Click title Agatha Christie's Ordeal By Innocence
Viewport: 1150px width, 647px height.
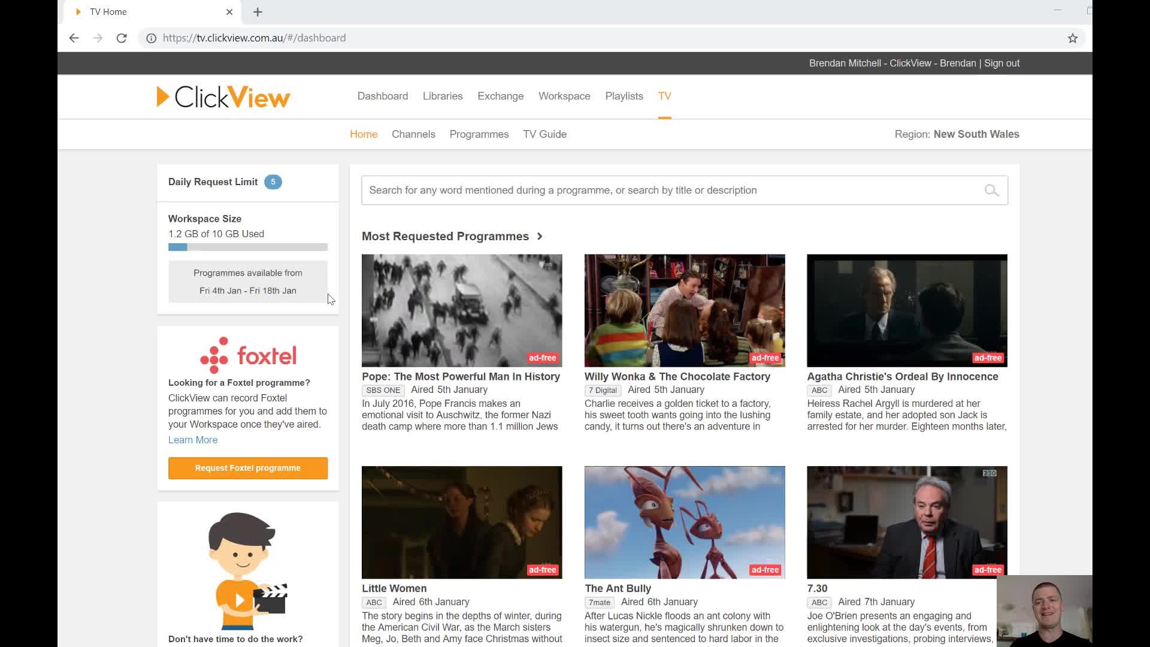coord(903,376)
